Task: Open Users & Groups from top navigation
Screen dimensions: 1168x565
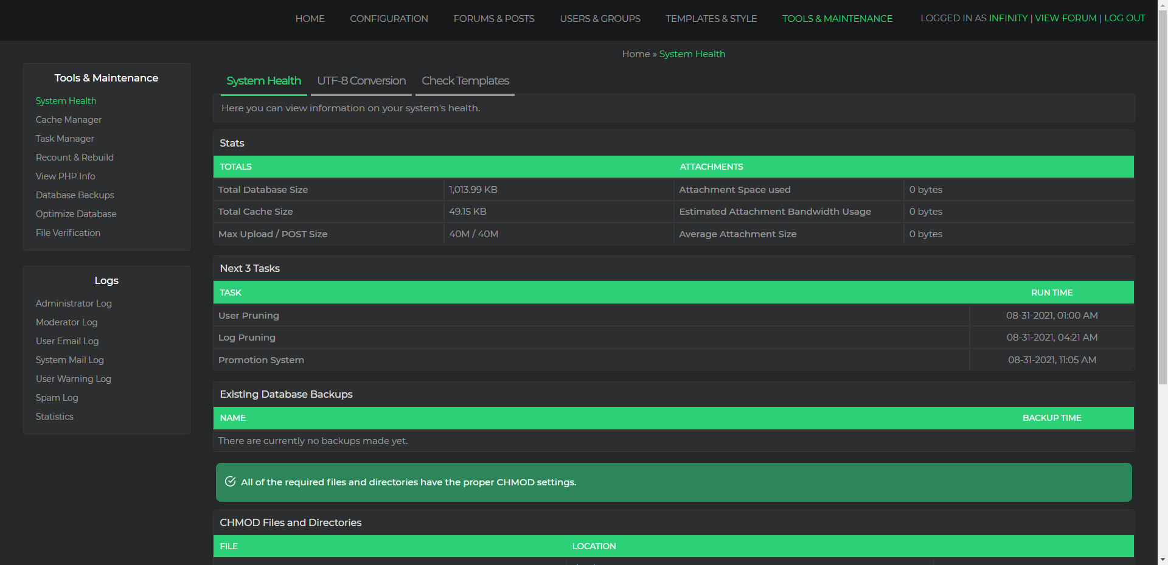Action: [x=600, y=19]
